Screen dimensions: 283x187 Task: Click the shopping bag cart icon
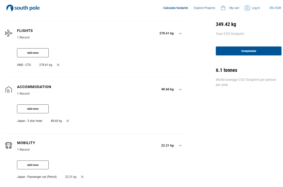point(223,8)
